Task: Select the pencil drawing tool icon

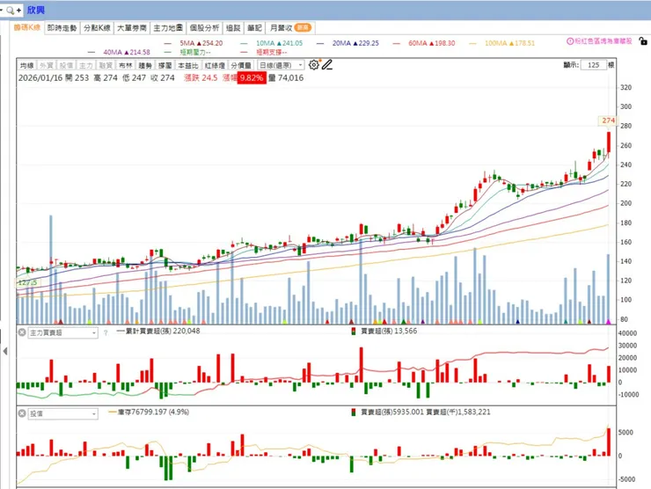Action: pos(327,65)
